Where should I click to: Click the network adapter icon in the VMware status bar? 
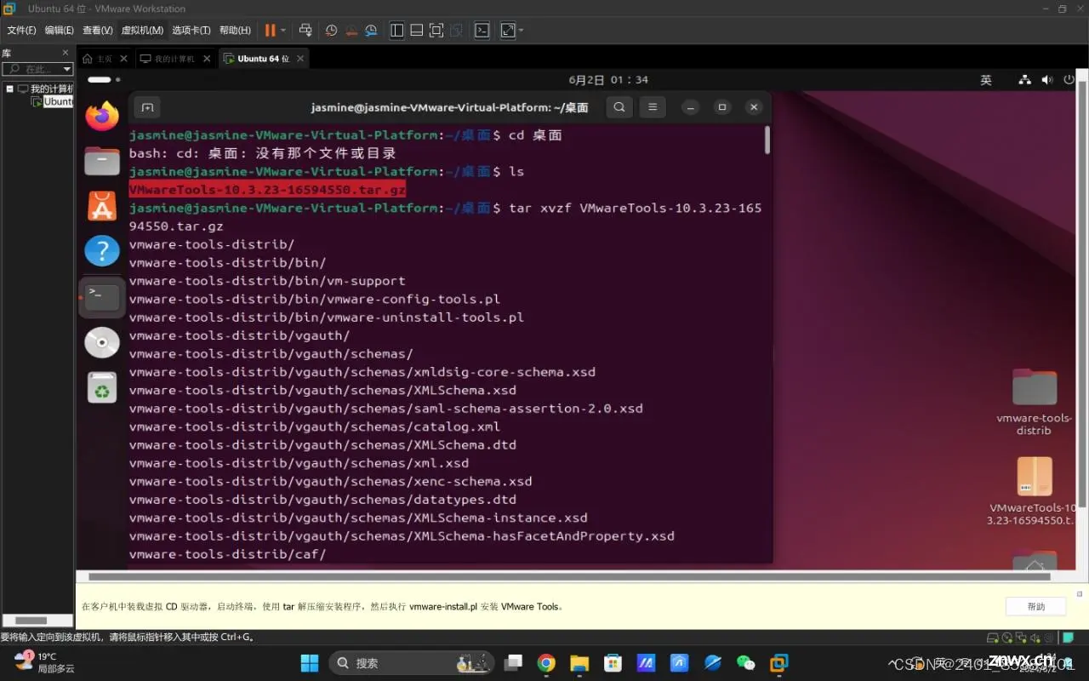coord(1019,638)
